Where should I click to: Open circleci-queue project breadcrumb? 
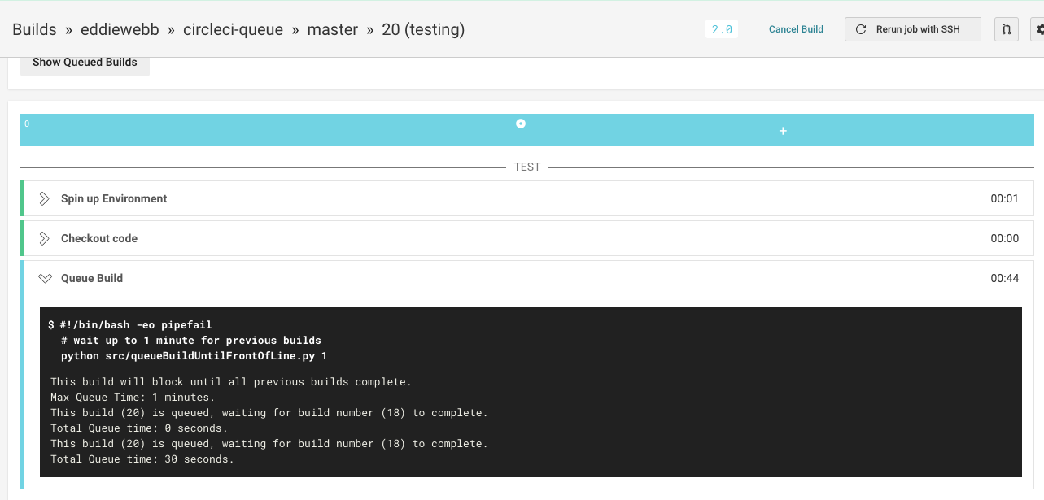pyautogui.click(x=233, y=29)
